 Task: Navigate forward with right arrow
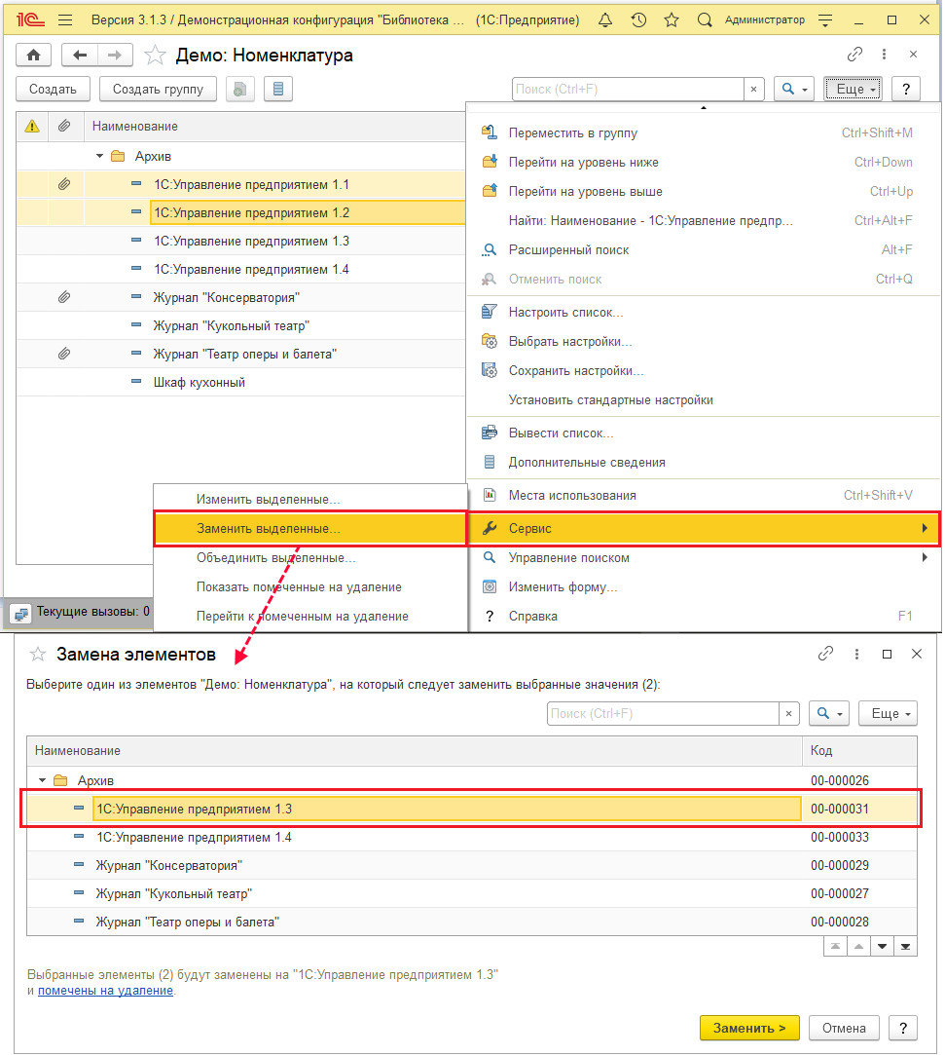115,55
